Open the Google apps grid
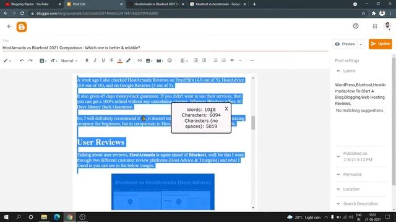The image size is (396, 222). click(375, 26)
